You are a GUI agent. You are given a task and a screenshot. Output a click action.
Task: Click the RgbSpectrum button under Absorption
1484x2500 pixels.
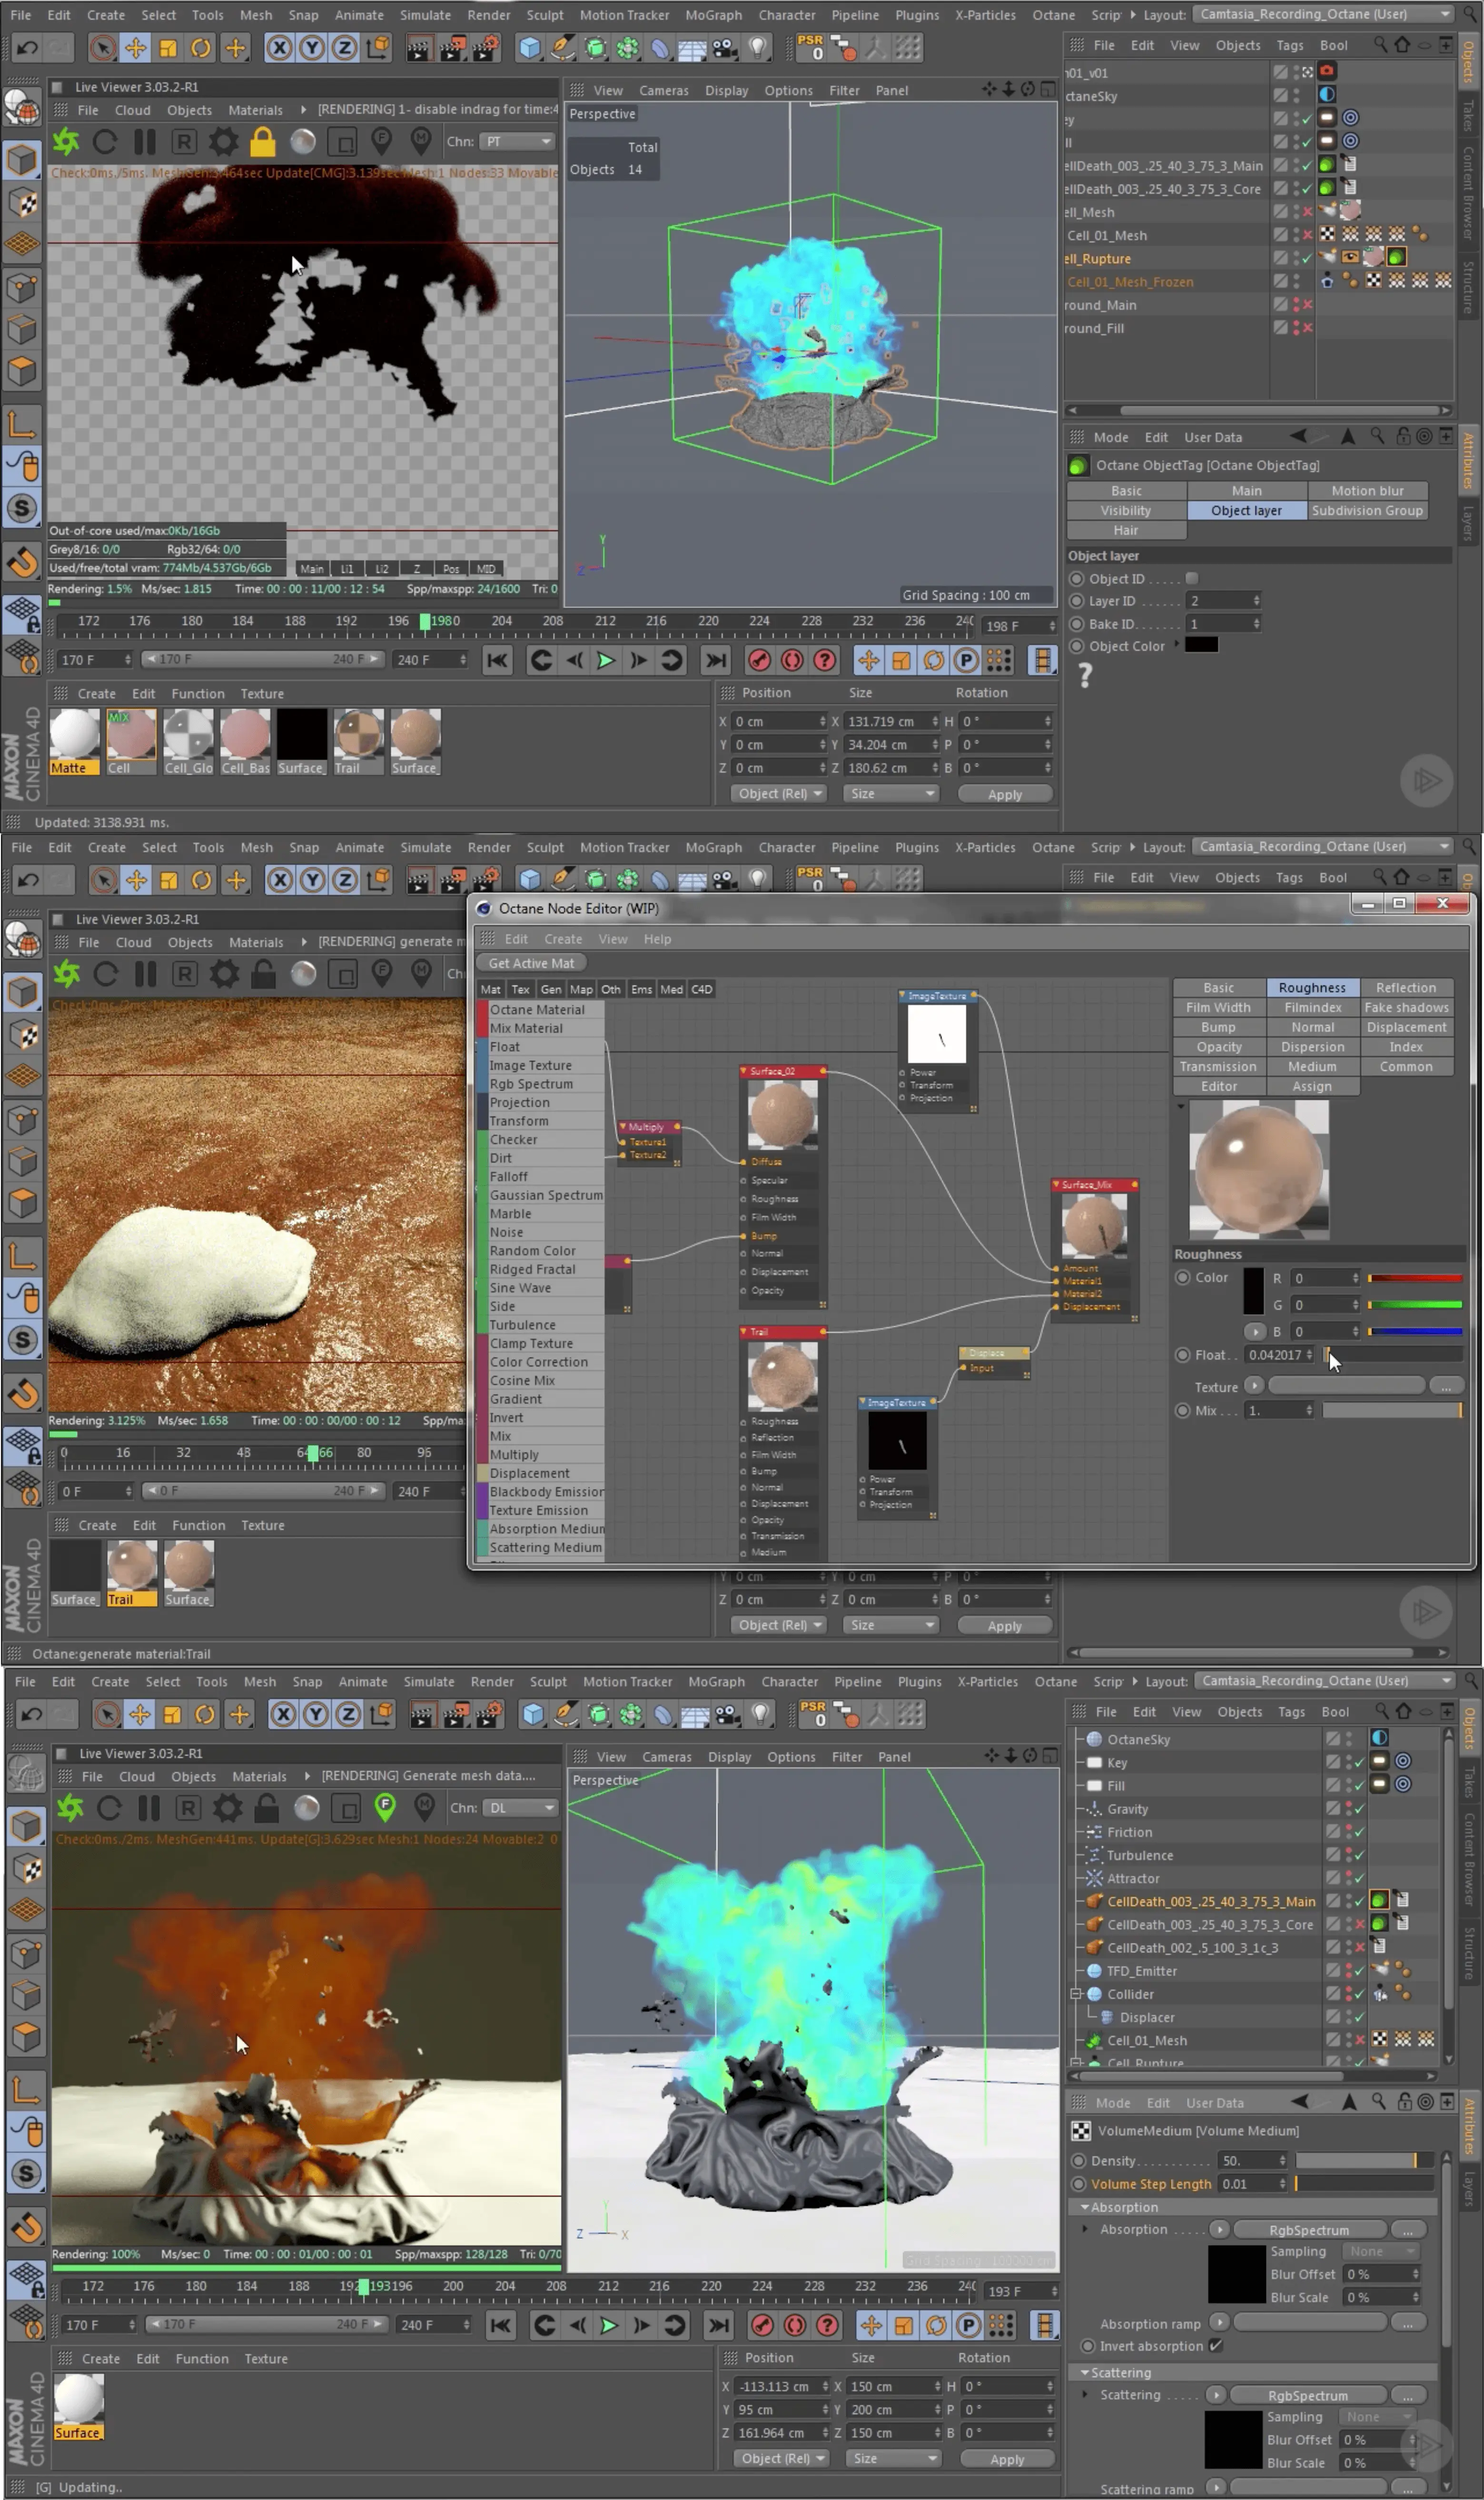[x=1309, y=2229]
